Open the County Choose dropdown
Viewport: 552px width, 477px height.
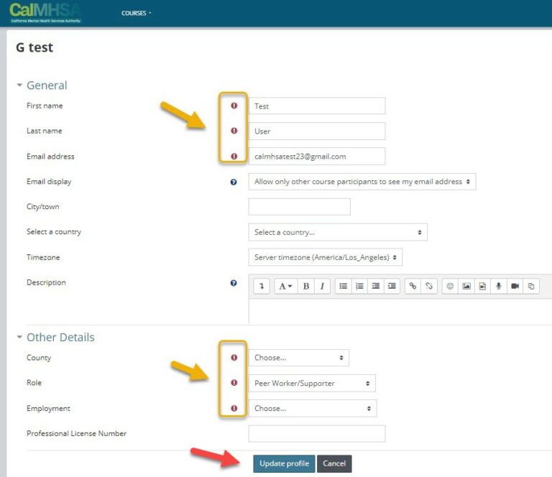(x=298, y=358)
